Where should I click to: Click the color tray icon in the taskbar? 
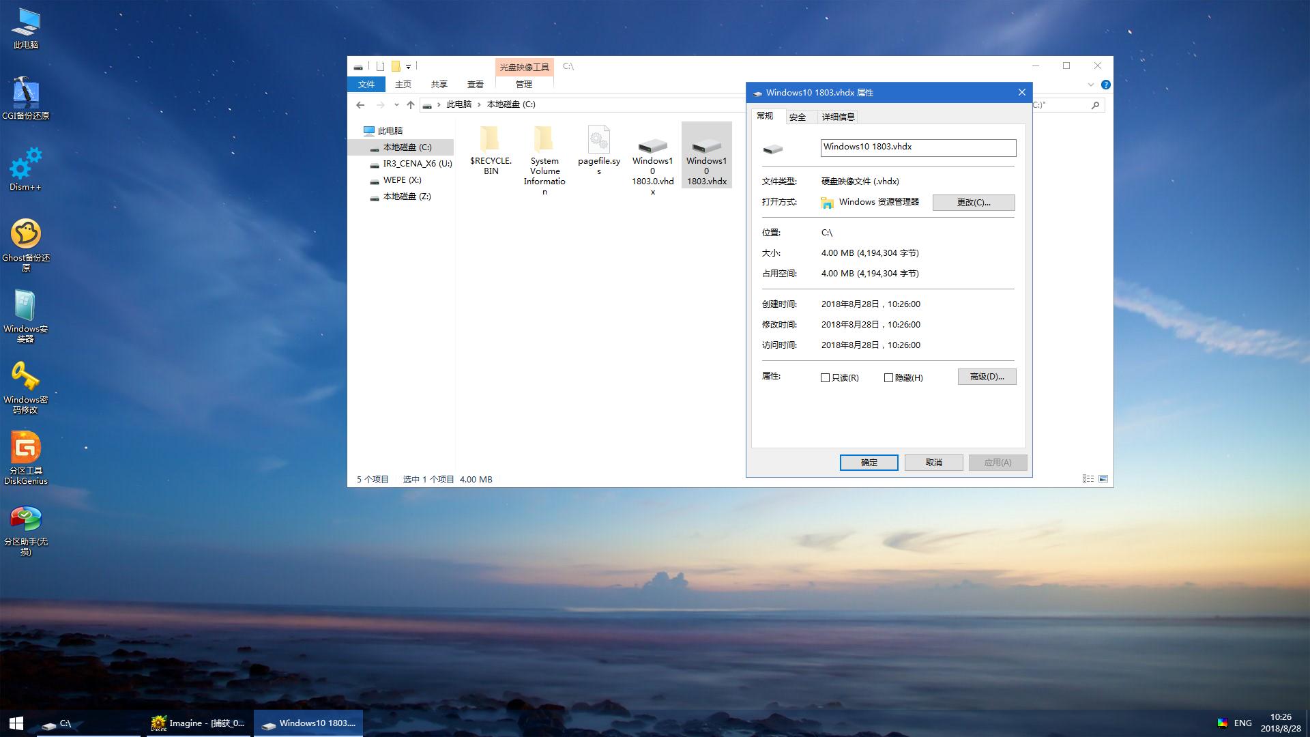coord(1222,723)
